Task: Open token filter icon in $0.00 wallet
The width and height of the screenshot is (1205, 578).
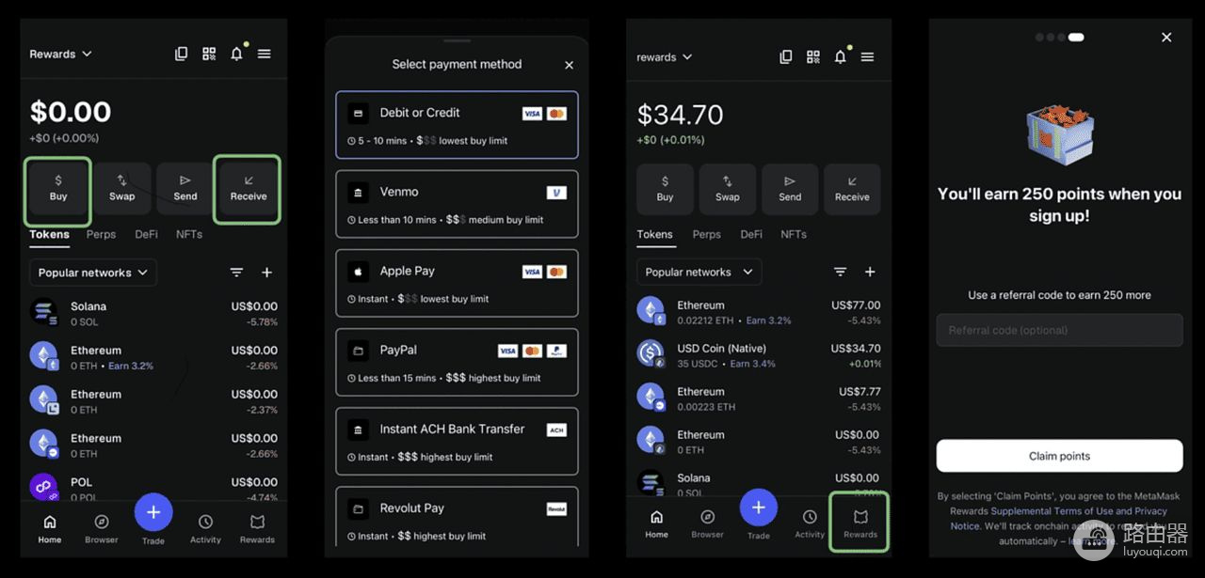Action: [237, 273]
